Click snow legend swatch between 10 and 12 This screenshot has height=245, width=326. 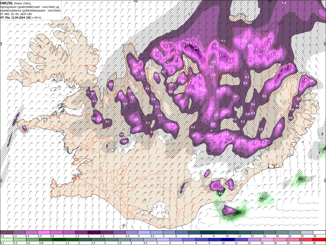click(232, 232)
